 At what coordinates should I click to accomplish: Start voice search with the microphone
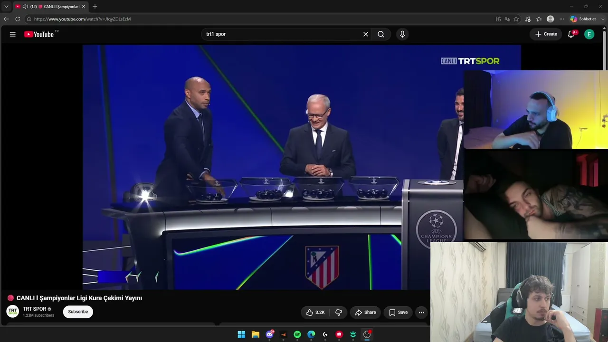tap(402, 34)
